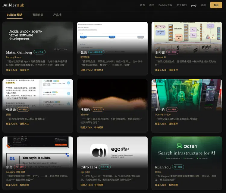The width and height of the screenshot is (226, 193).
Task: Click the AI+基础设施 tag beside 张潇
Action: pyautogui.click(x=96, y=52)
